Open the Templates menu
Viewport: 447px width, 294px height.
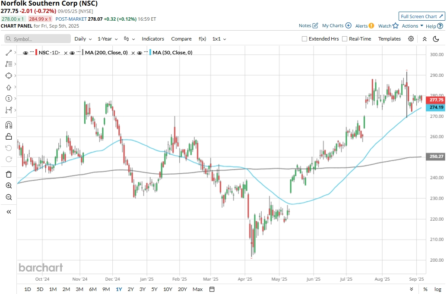[390, 39]
